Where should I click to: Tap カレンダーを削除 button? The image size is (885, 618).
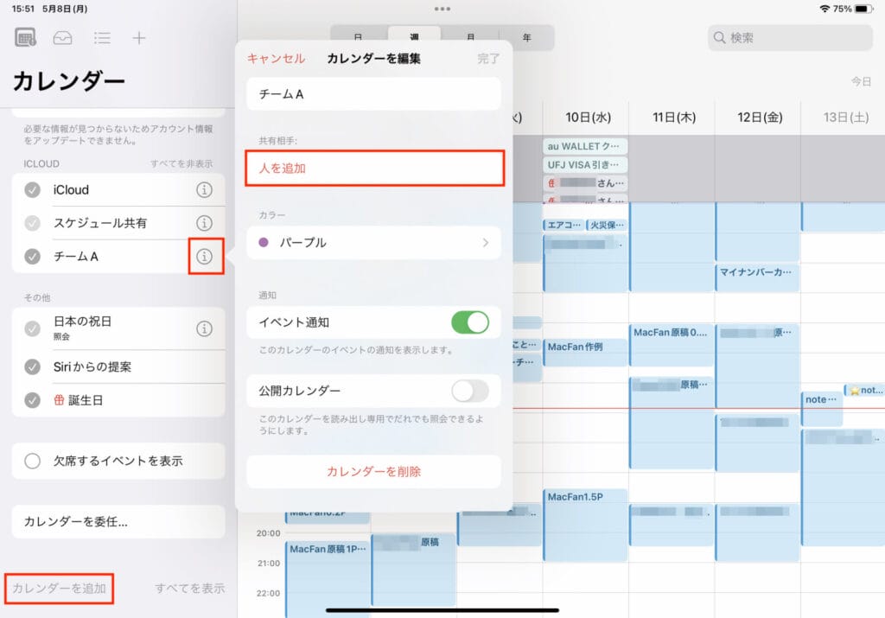click(x=373, y=472)
